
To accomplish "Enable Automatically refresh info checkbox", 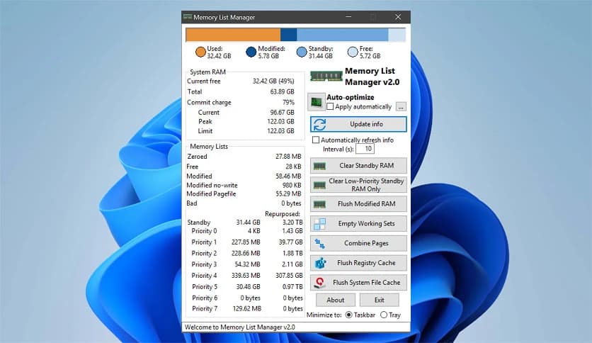I will click(x=316, y=140).
